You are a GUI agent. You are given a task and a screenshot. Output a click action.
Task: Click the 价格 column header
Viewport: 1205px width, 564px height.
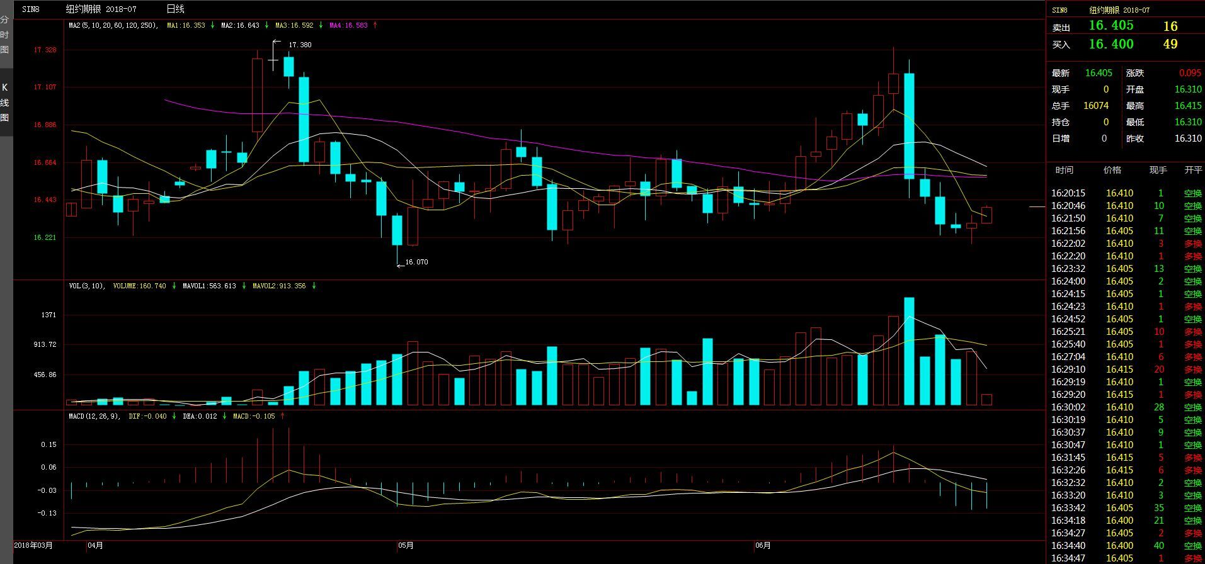point(1112,171)
